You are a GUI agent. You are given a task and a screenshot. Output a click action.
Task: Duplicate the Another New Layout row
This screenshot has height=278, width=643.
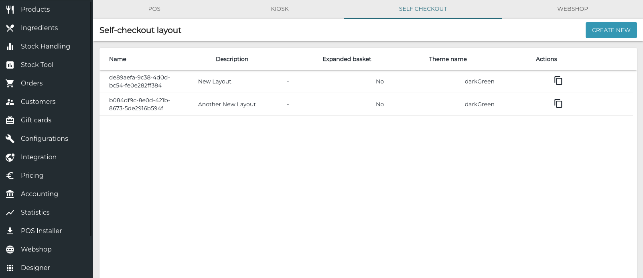[x=558, y=103]
